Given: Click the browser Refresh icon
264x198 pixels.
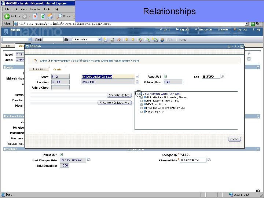Looking at the screenshot, I should 43,16.
